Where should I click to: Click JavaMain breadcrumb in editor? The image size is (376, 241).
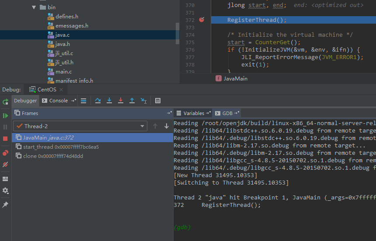coord(231,79)
